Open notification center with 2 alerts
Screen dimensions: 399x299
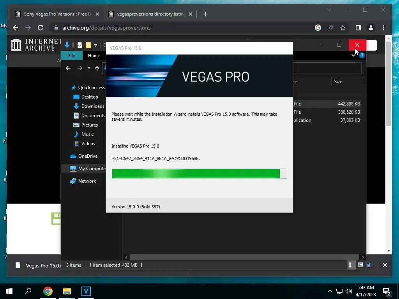[x=387, y=292]
